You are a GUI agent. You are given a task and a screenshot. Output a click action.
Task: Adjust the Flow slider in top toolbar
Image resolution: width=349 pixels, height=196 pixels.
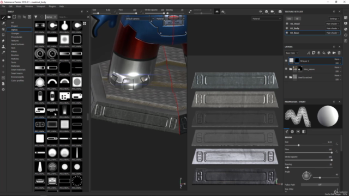click(128, 13)
